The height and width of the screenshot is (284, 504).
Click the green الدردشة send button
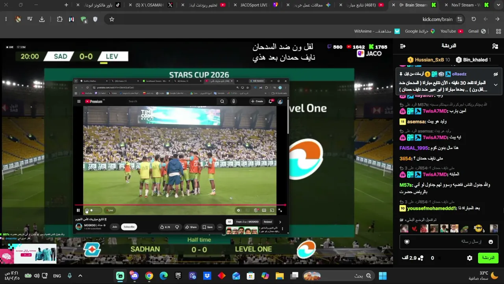click(488, 258)
